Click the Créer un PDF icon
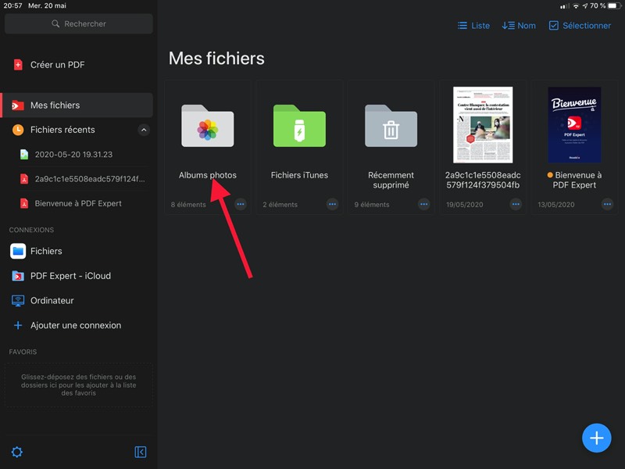This screenshot has height=469, width=625. [18, 65]
